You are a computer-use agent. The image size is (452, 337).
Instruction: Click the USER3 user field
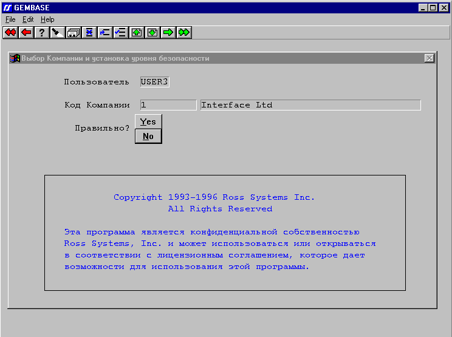[154, 82]
